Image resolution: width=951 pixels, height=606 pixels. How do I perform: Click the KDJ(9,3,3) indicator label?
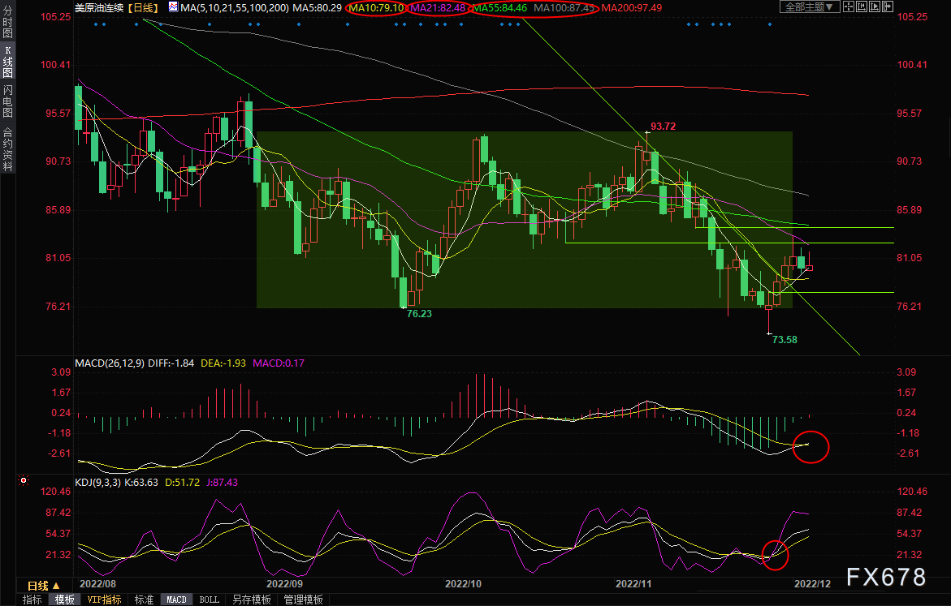[x=97, y=483]
